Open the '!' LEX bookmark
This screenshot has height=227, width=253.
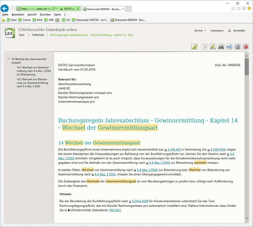click(x=57, y=20)
